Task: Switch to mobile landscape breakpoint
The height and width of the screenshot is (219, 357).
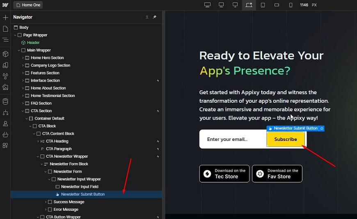Action: [277, 5]
